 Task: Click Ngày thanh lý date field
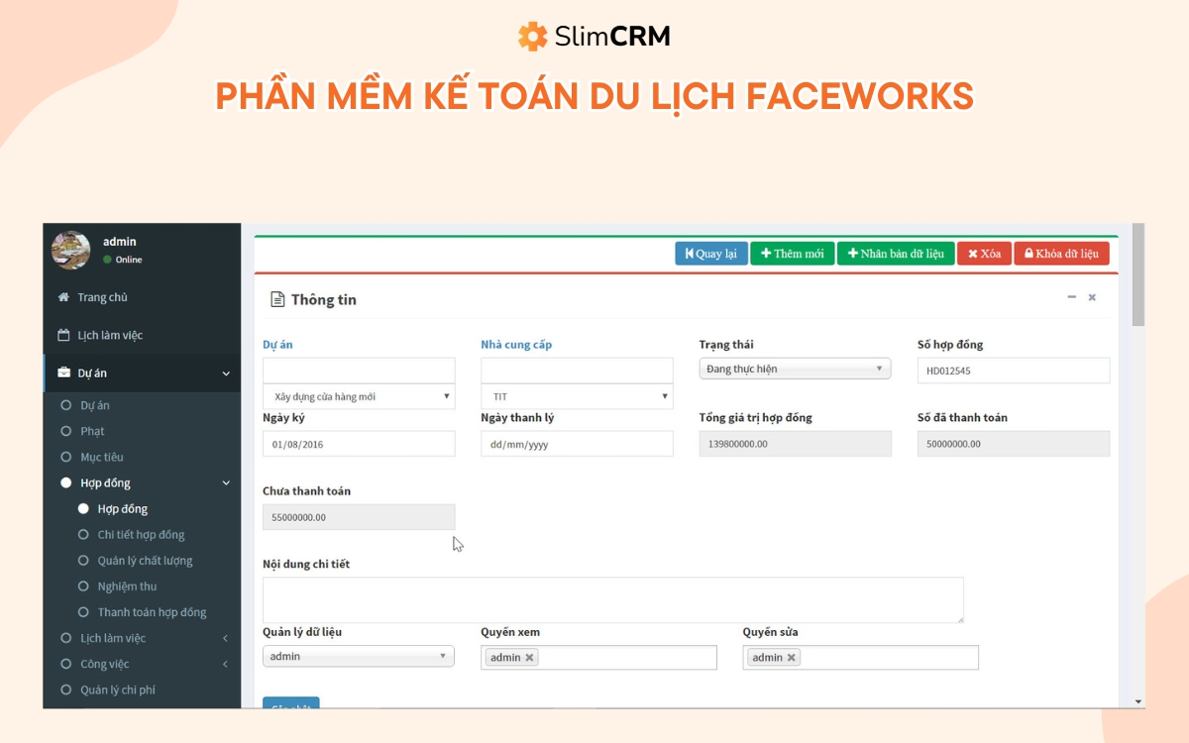point(577,444)
